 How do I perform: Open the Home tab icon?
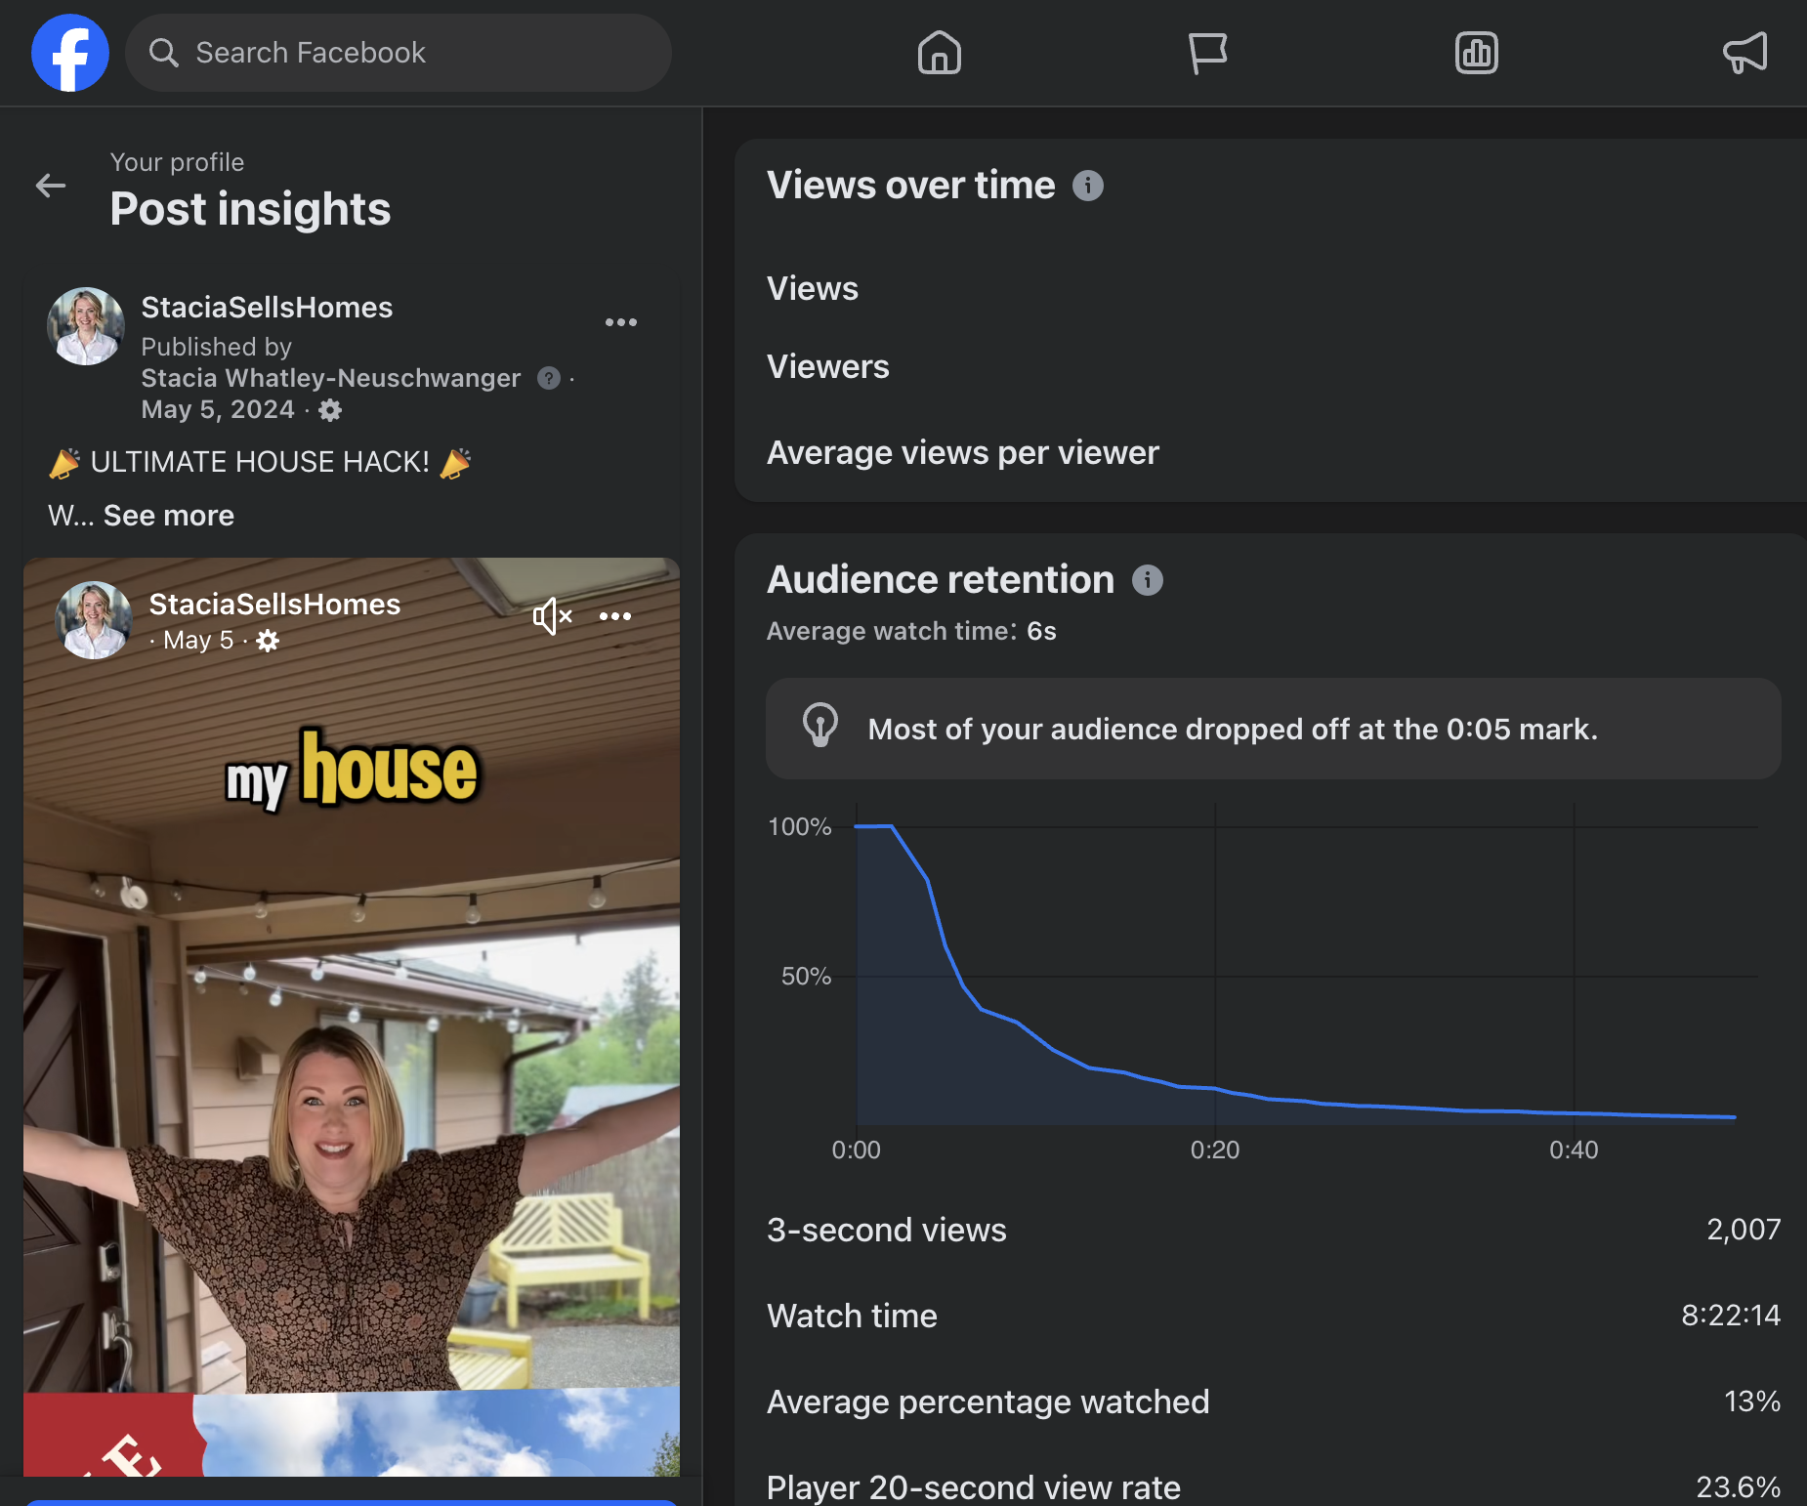point(940,53)
